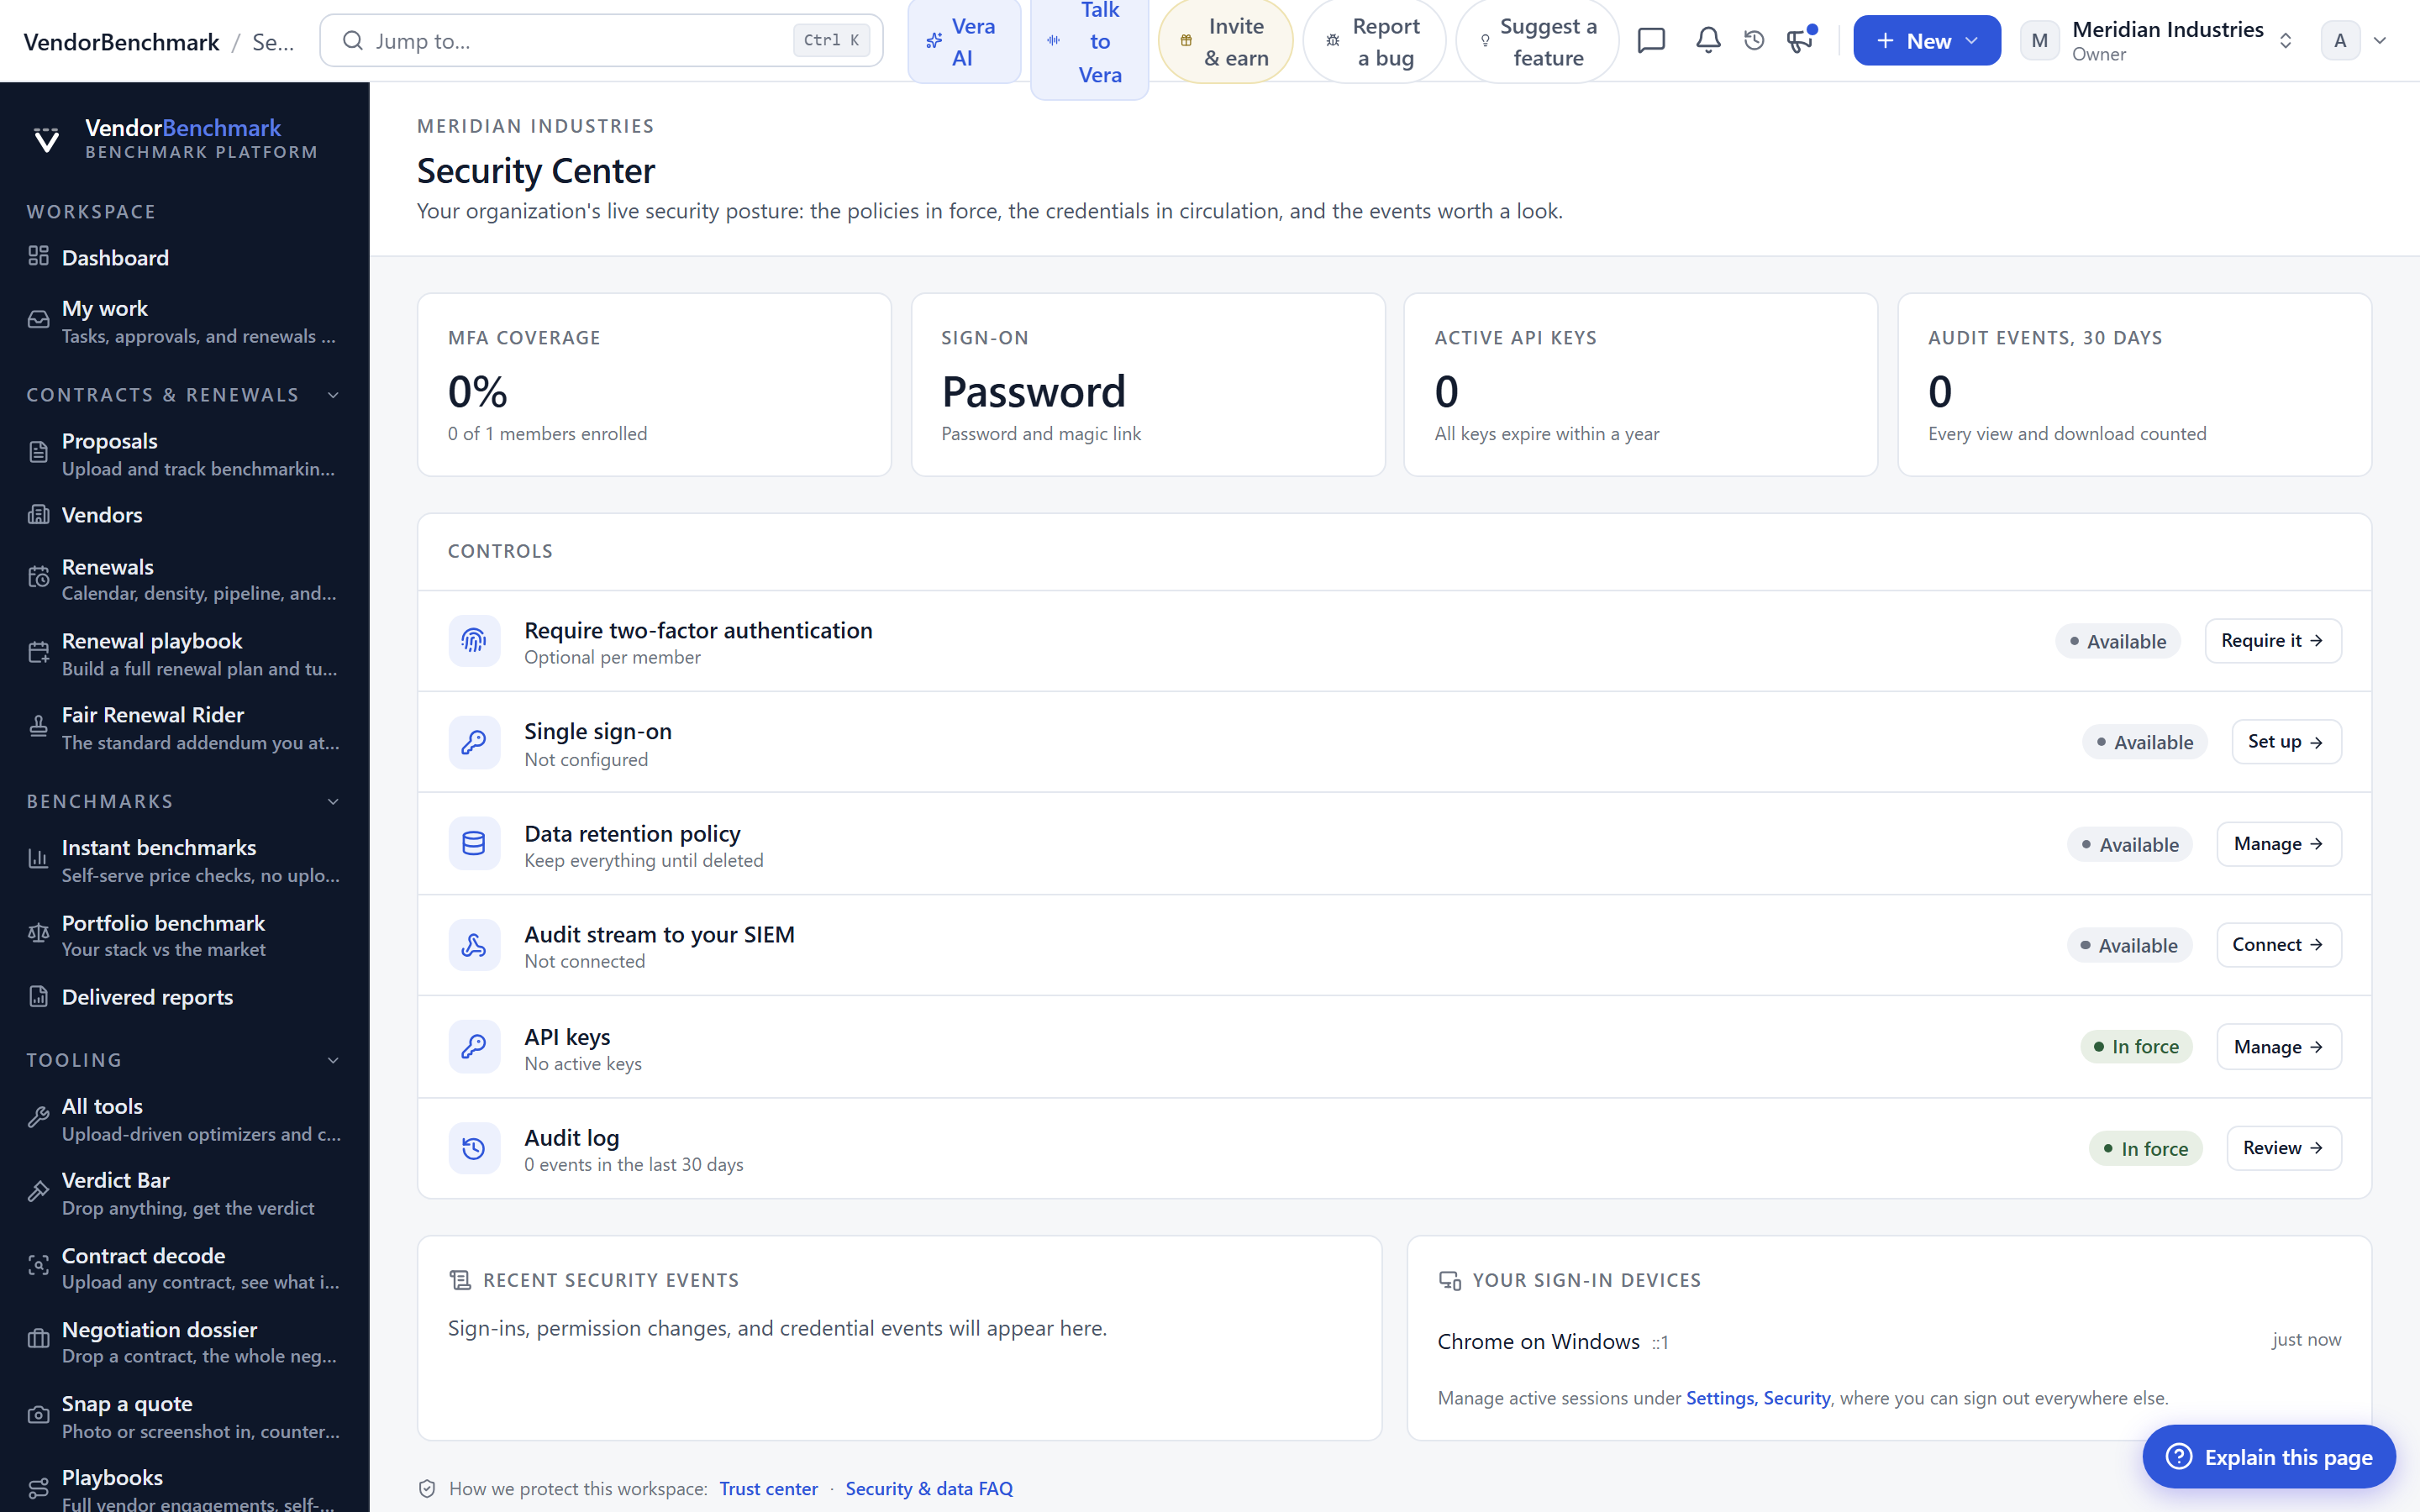This screenshot has width=2420, height=1512.
Task: Click Report a bug
Action: coord(1374,41)
